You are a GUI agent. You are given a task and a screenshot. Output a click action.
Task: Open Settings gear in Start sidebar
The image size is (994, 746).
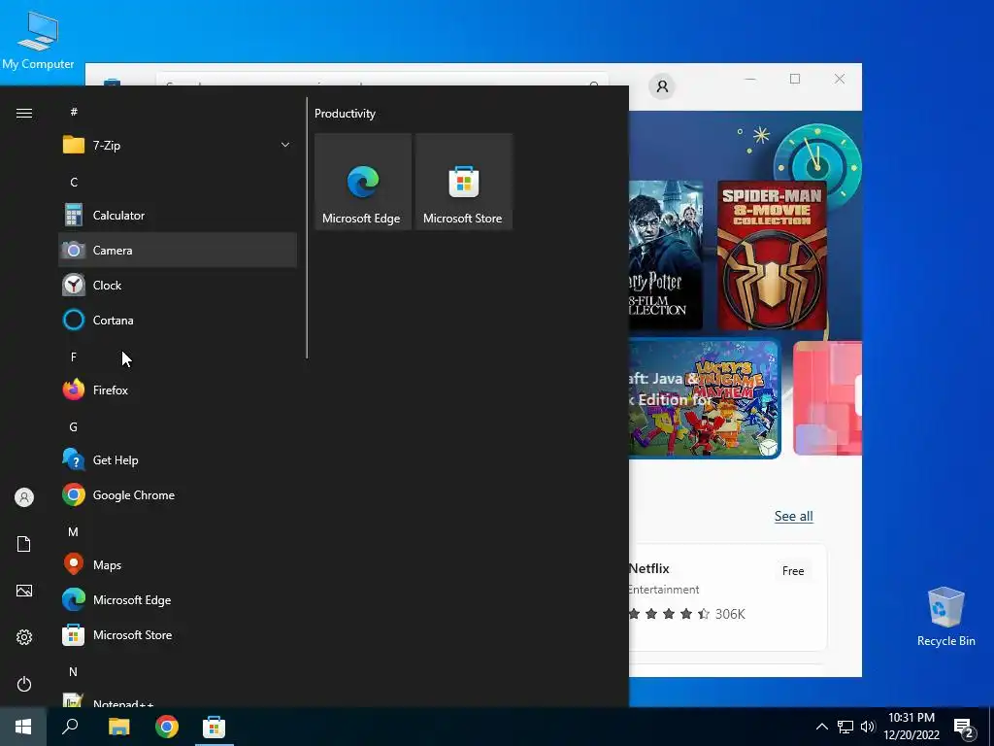click(x=24, y=637)
